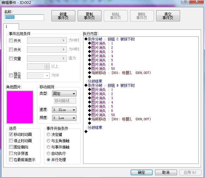The image size is (205, 178).
Task: Select 图片消失 : 2 under 按钮 B branch
Action: (x=101, y=94)
